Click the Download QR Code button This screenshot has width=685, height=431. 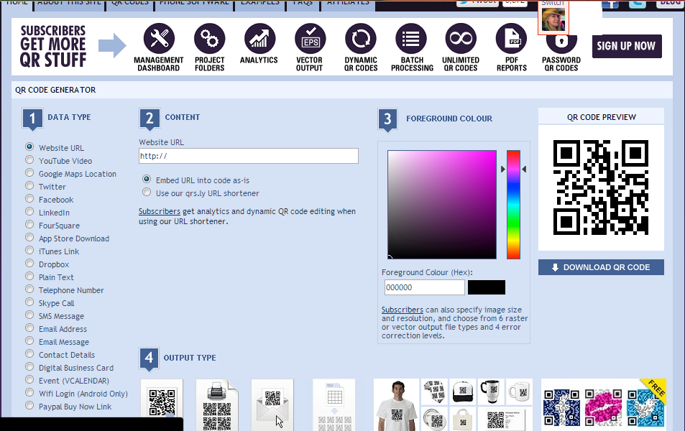coord(601,267)
